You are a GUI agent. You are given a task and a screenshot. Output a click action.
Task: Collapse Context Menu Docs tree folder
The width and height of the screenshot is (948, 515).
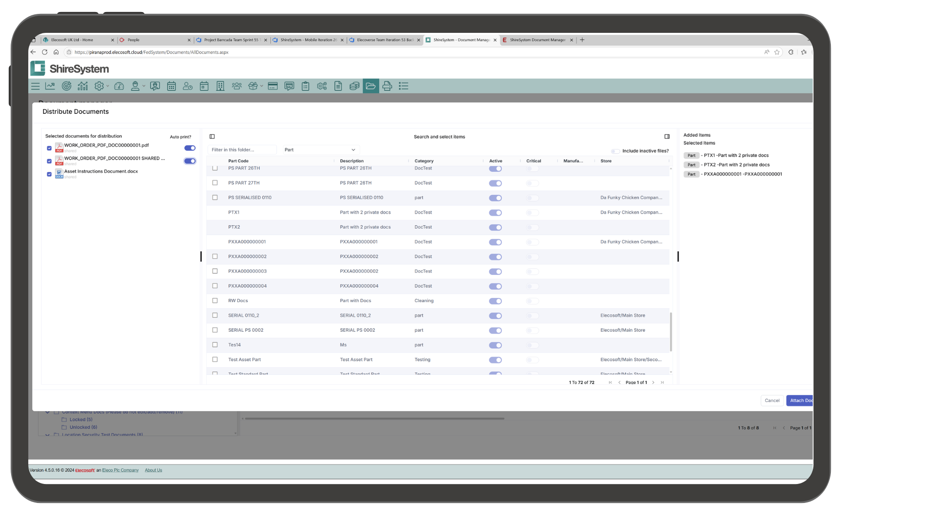point(47,412)
